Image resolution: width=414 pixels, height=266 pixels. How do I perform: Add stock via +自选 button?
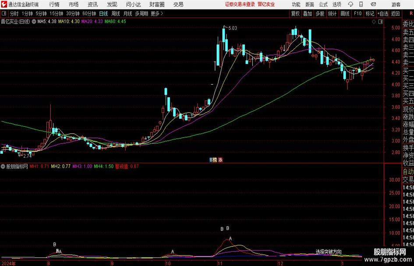(382, 14)
